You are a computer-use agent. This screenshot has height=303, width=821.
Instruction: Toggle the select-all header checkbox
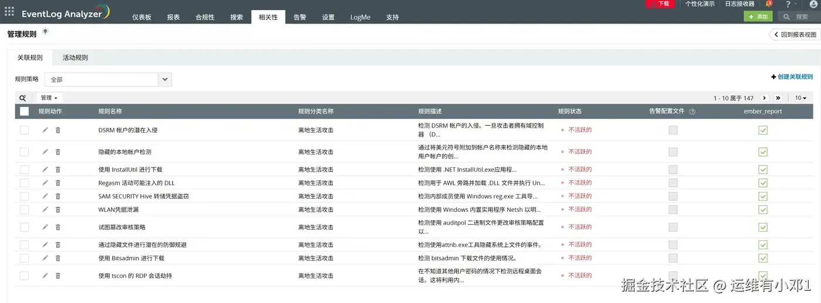(24, 111)
